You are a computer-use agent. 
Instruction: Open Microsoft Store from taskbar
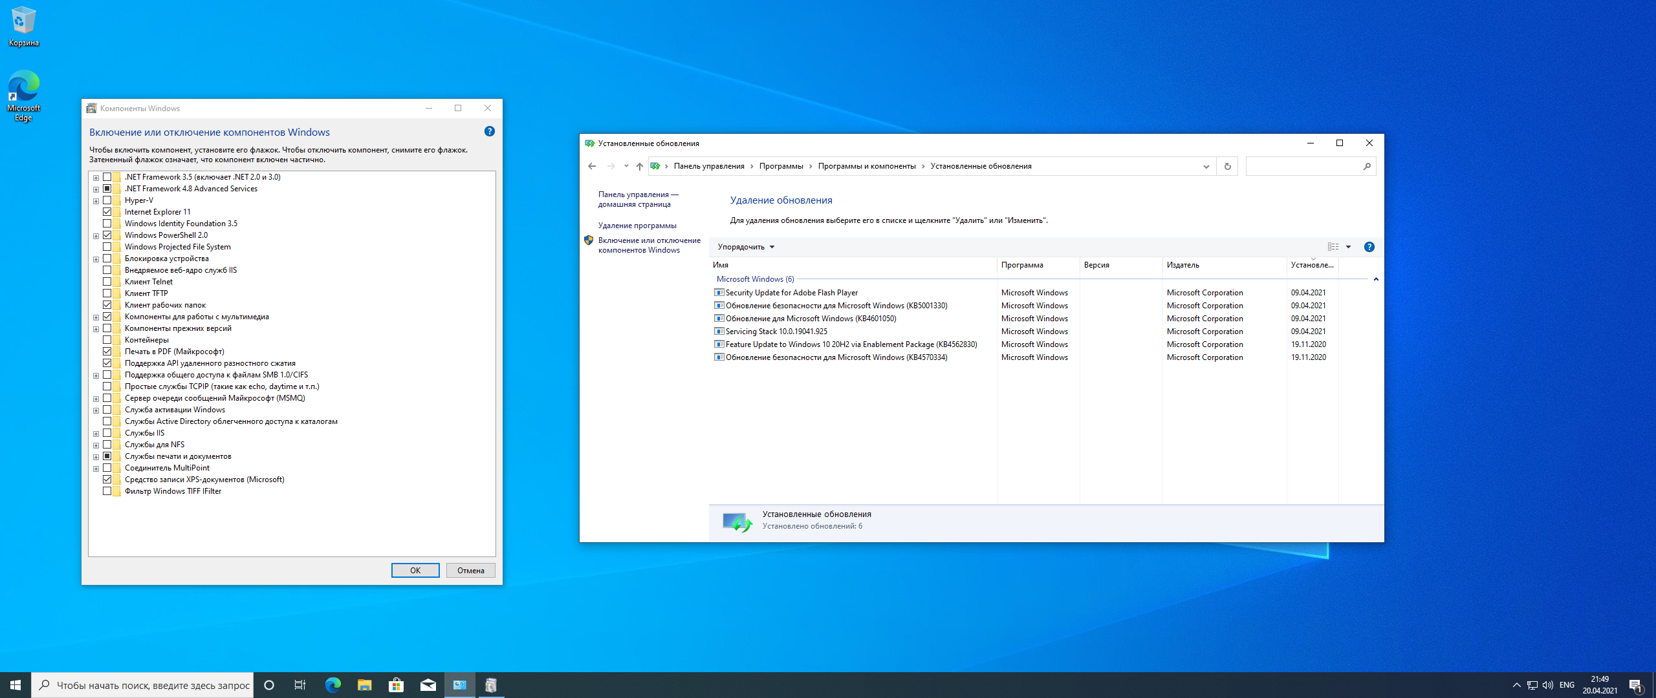[396, 685]
